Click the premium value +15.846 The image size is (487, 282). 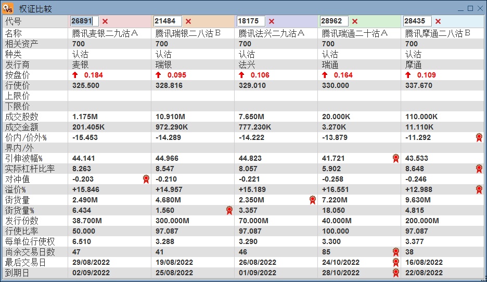(85, 190)
